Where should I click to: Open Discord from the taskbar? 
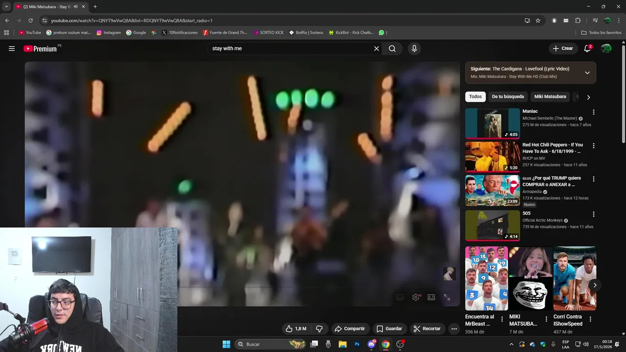(x=371, y=344)
